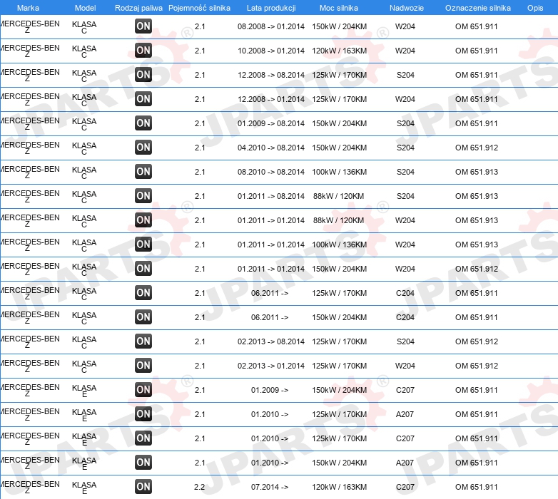Select the date cell 01.2009 -> 08.2014
This screenshot has height=499, width=558.
(x=271, y=123)
